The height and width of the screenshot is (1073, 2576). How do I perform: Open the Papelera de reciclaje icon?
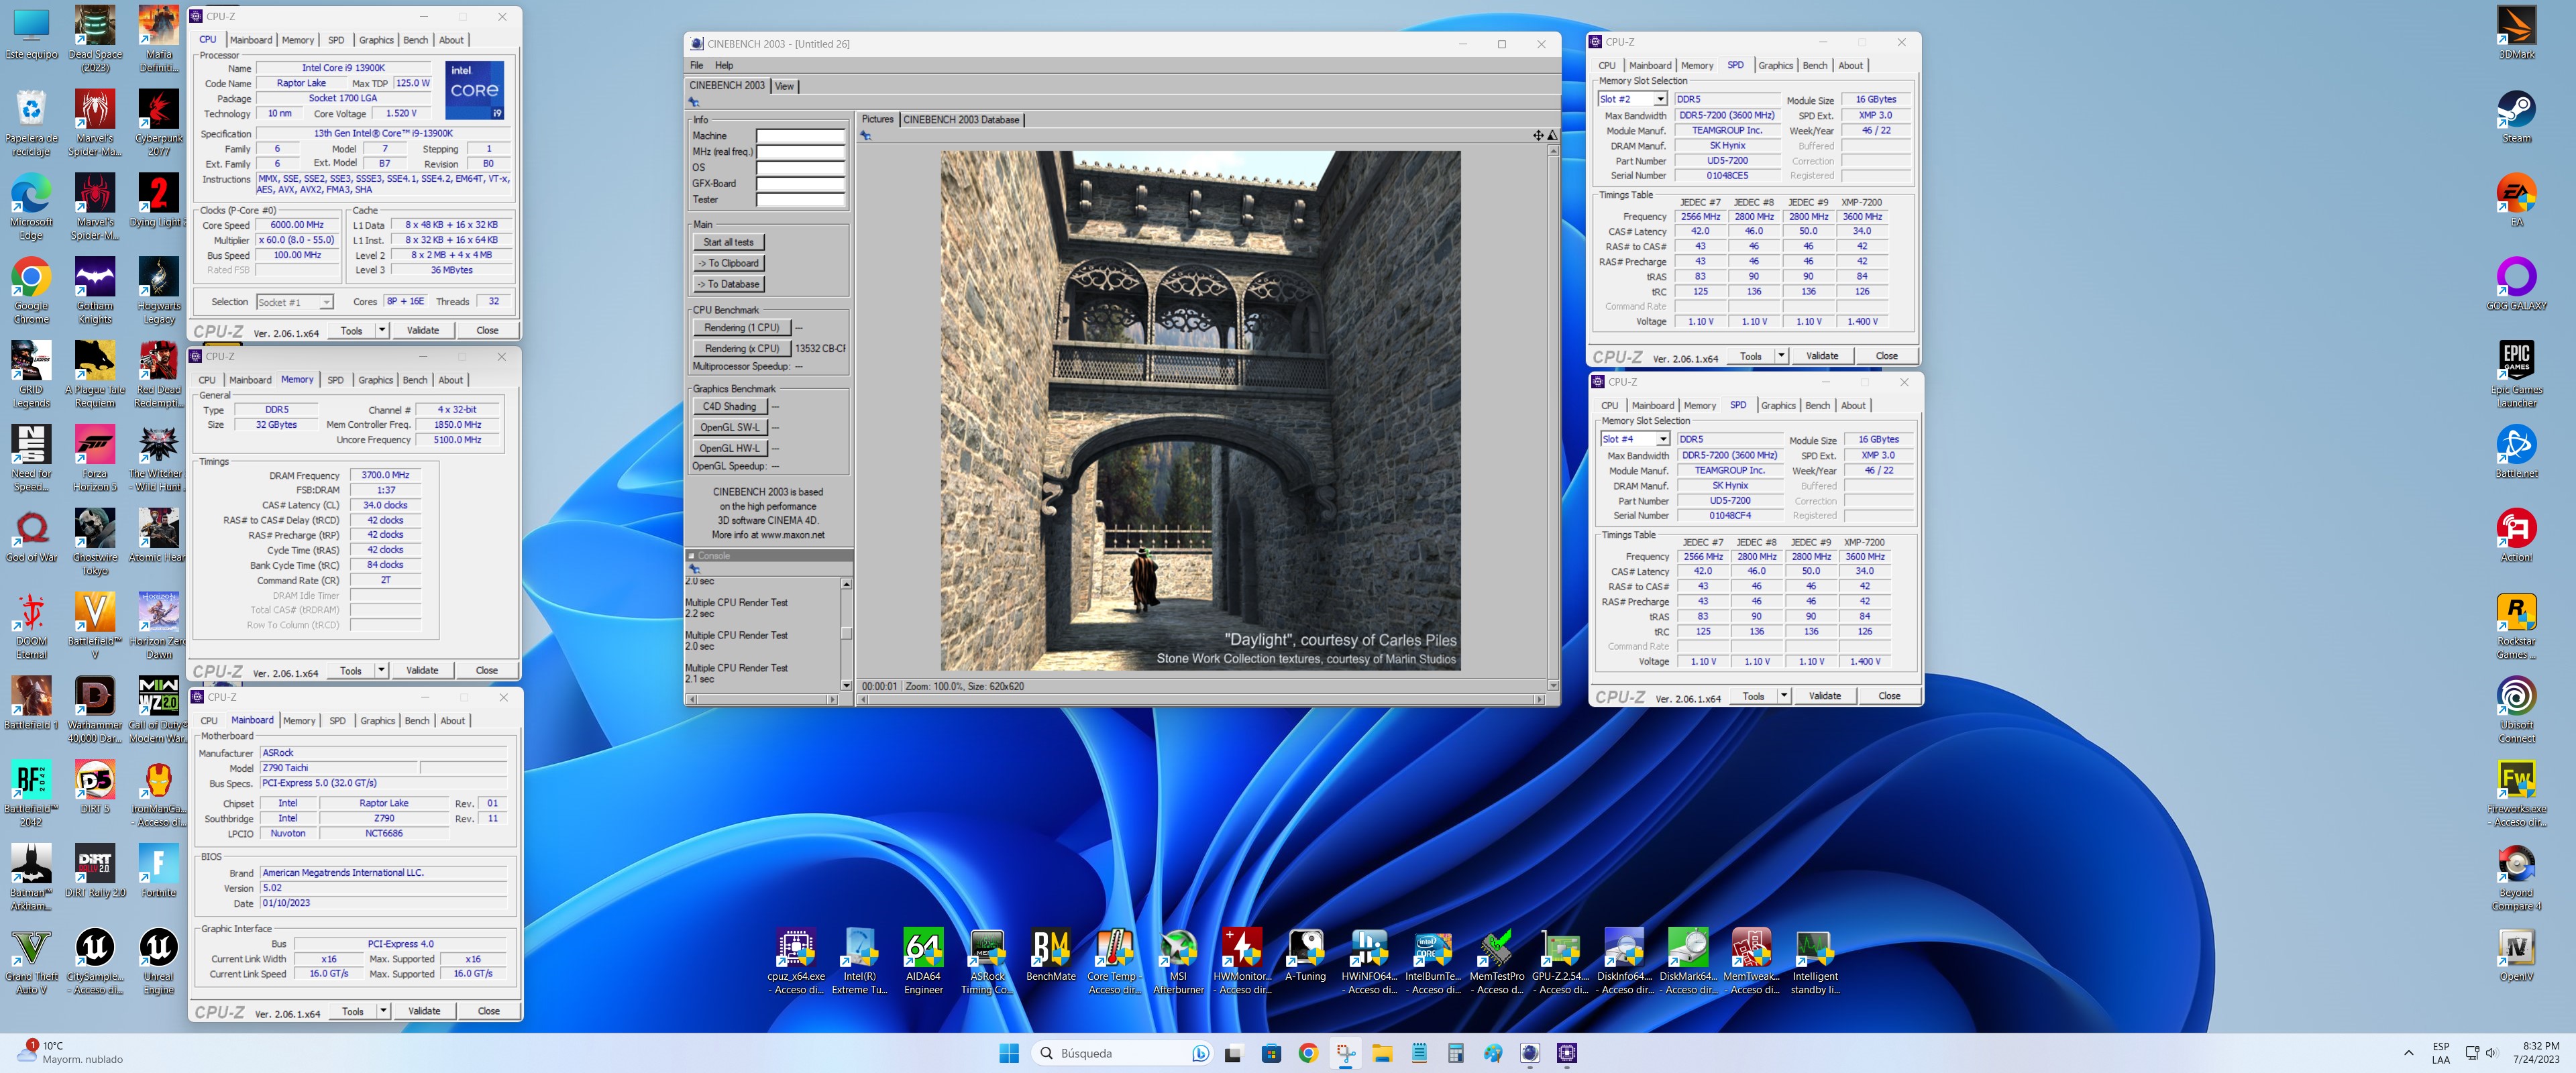(x=31, y=122)
